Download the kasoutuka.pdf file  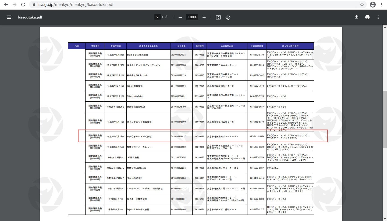pyautogui.click(x=357, y=17)
